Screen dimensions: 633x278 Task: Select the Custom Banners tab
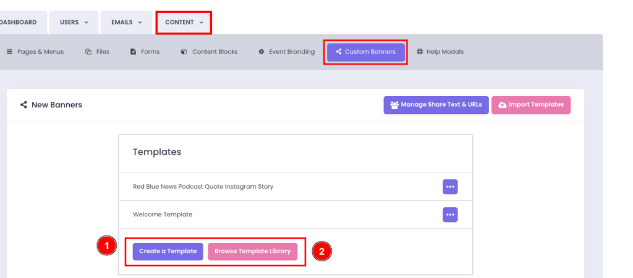click(x=365, y=52)
